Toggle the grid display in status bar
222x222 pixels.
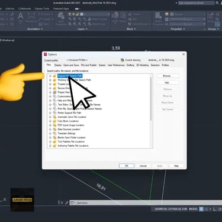coord(201,209)
